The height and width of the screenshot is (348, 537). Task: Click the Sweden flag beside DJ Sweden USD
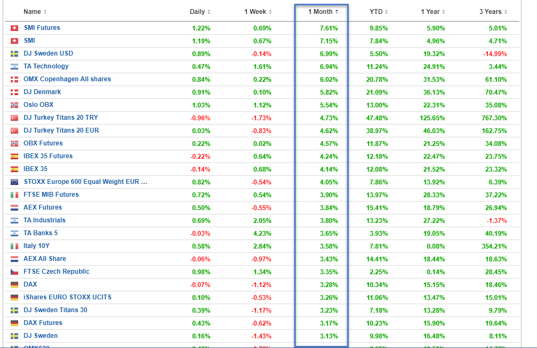pyautogui.click(x=14, y=53)
